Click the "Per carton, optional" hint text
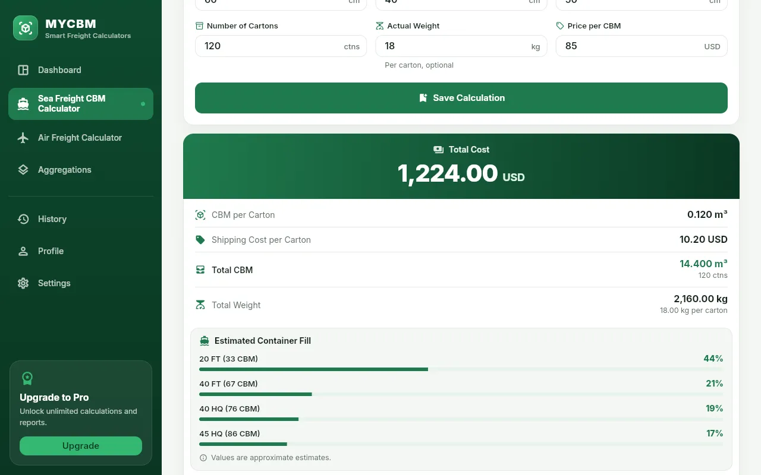The height and width of the screenshot is (475, 761). pos(419,65)
